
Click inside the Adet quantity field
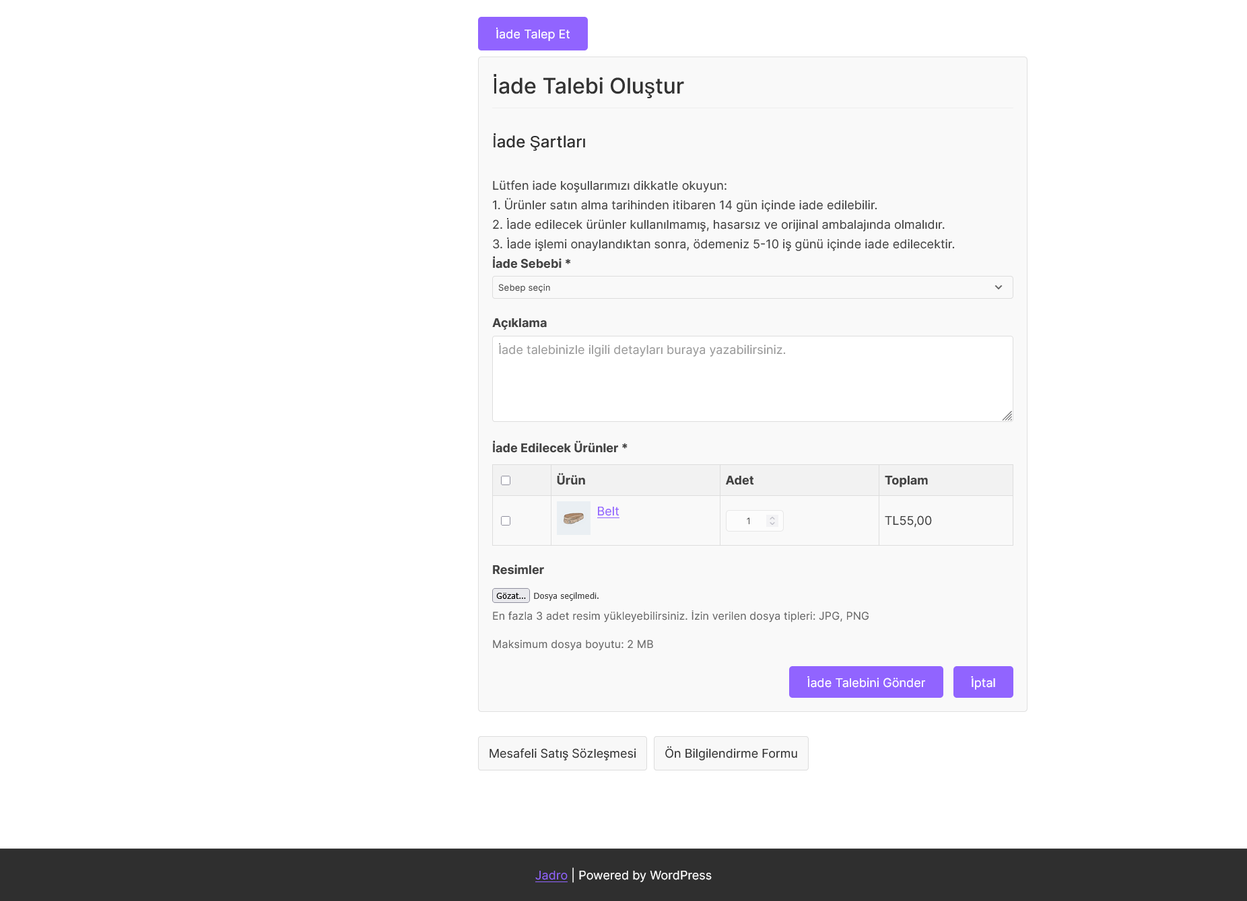click(x=747, y=521)
